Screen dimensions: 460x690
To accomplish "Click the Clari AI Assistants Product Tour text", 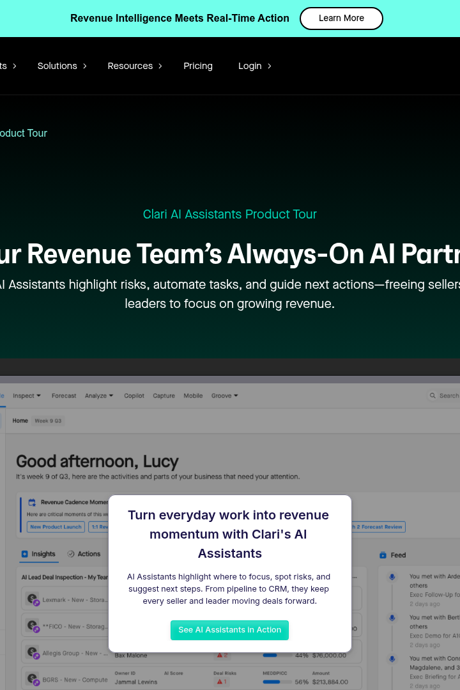I will coord(230,214).
